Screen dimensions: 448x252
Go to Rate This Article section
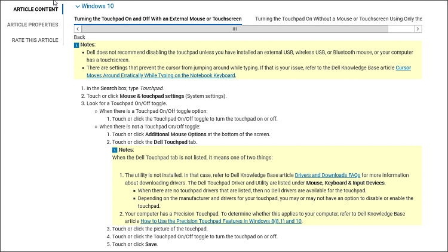35,40
